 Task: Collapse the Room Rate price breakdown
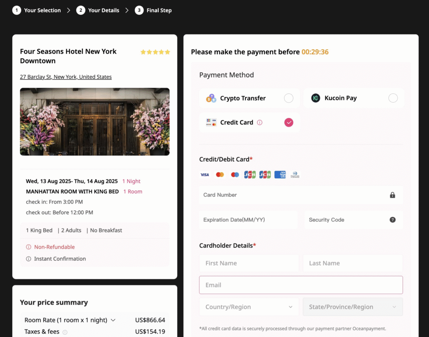pyautogui.click(x=113, y=320)
